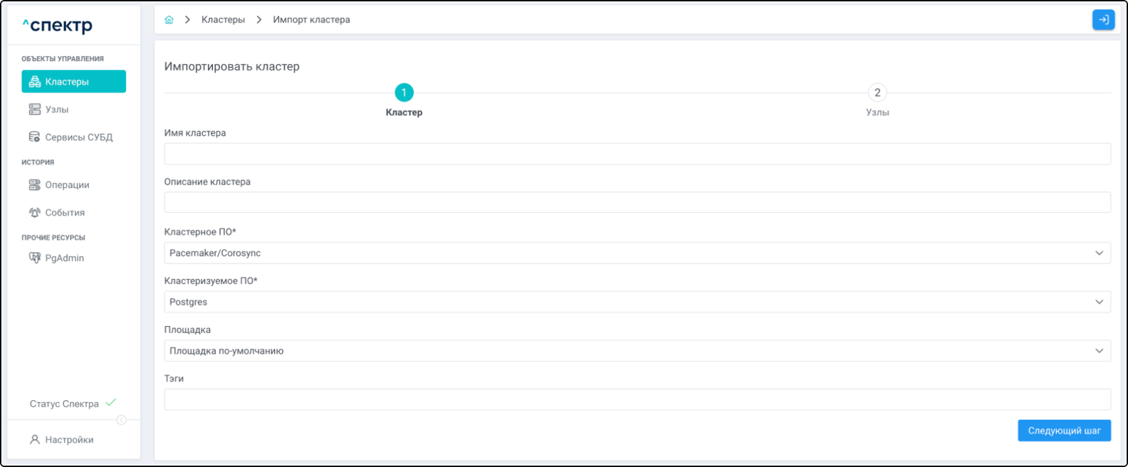Screen dimensions: 1128x467
Task: Open the Кластеры menu item
Action: pos(74,82)
